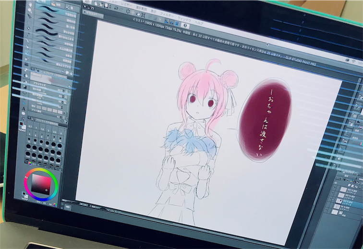363x249 pixels.
Task: Select the Airbrush tool
Action: pos(26,59)
